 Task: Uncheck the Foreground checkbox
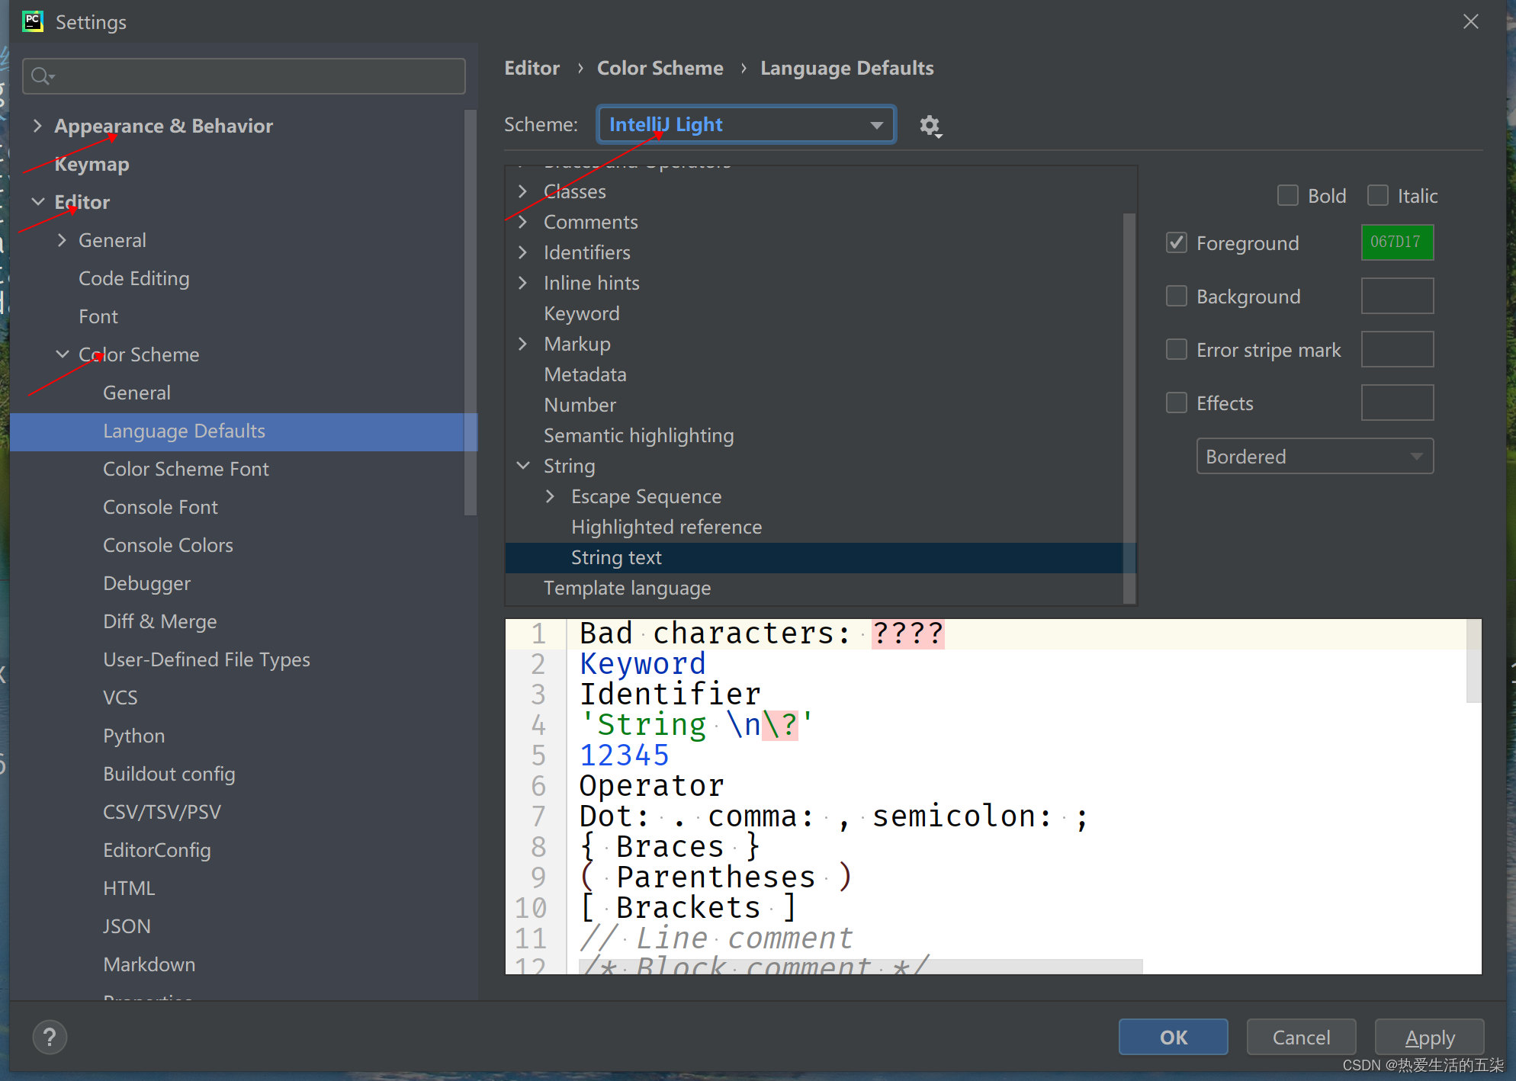tap(1177, 243)
